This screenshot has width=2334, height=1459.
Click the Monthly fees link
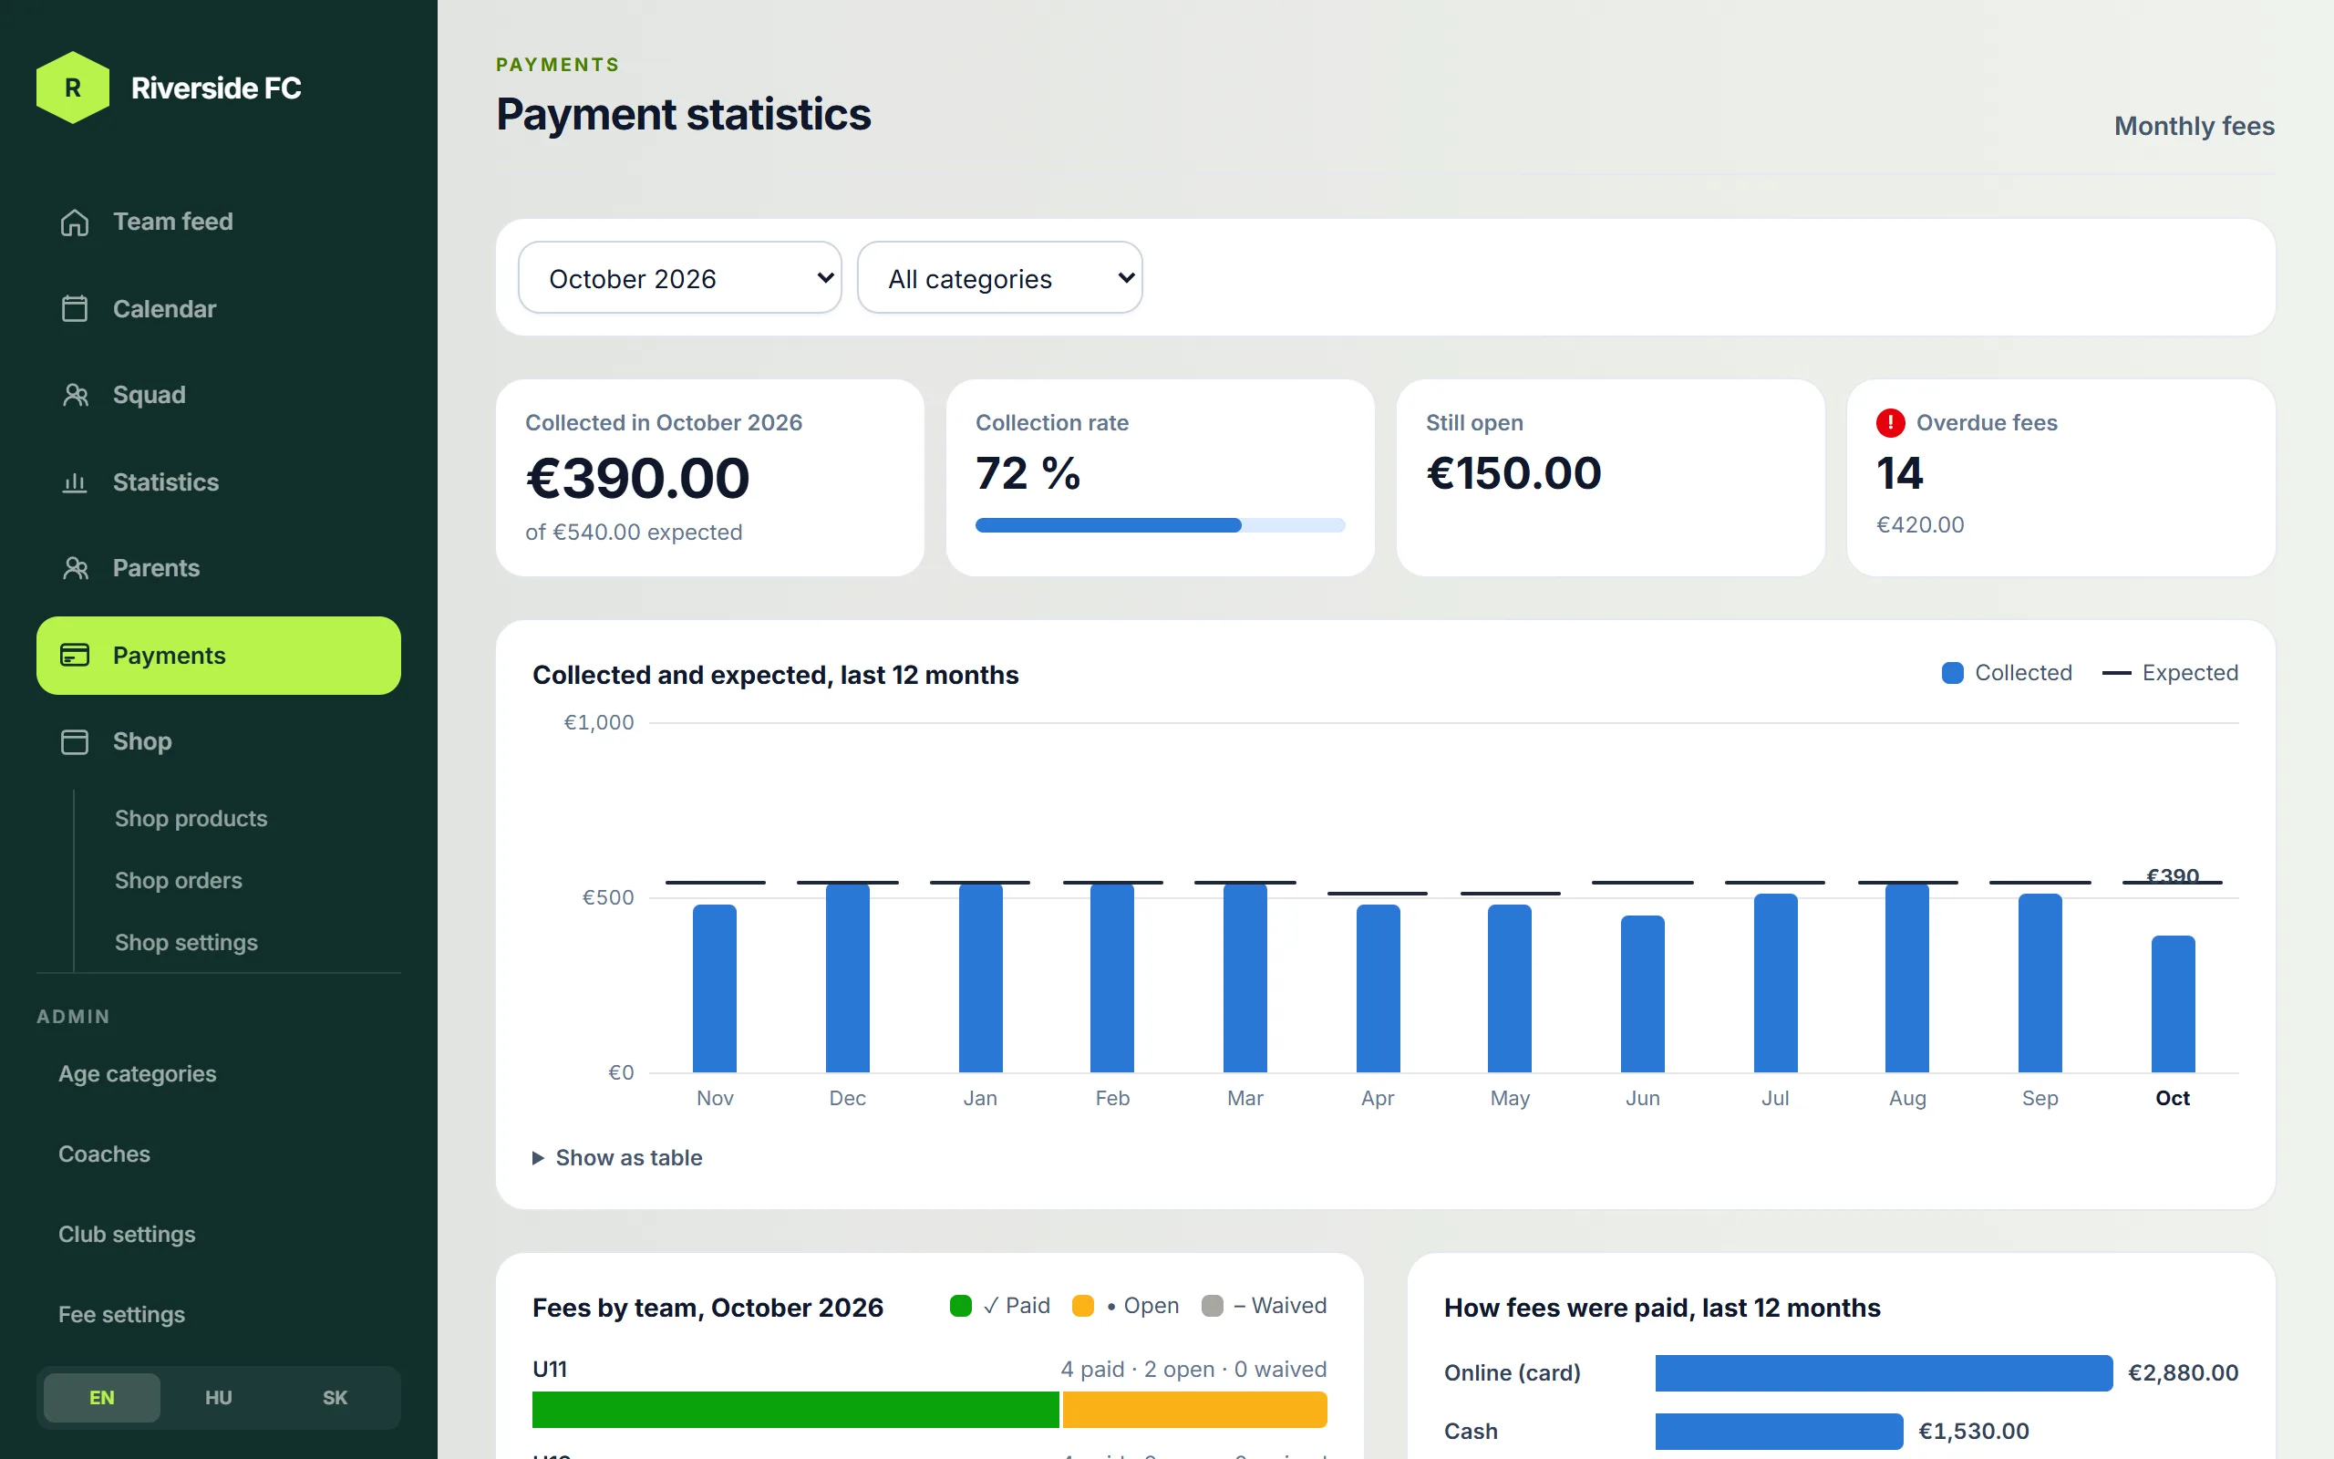click(2195, 127)
